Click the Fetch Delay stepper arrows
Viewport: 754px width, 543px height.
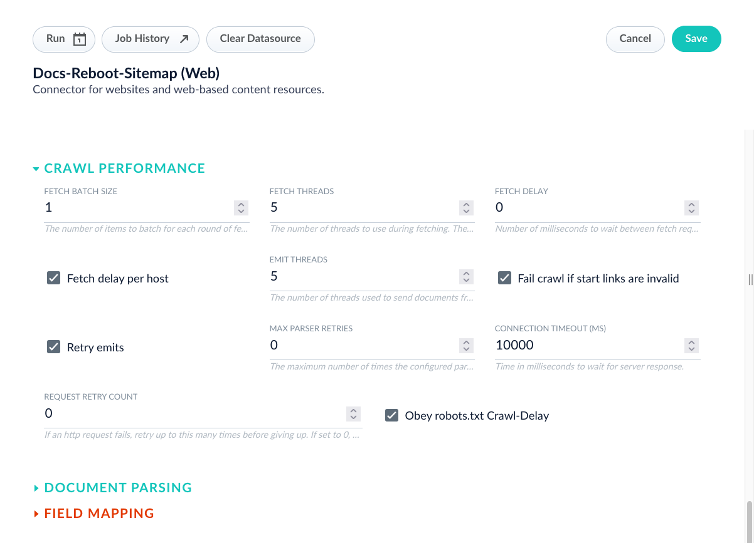point(691,208)
